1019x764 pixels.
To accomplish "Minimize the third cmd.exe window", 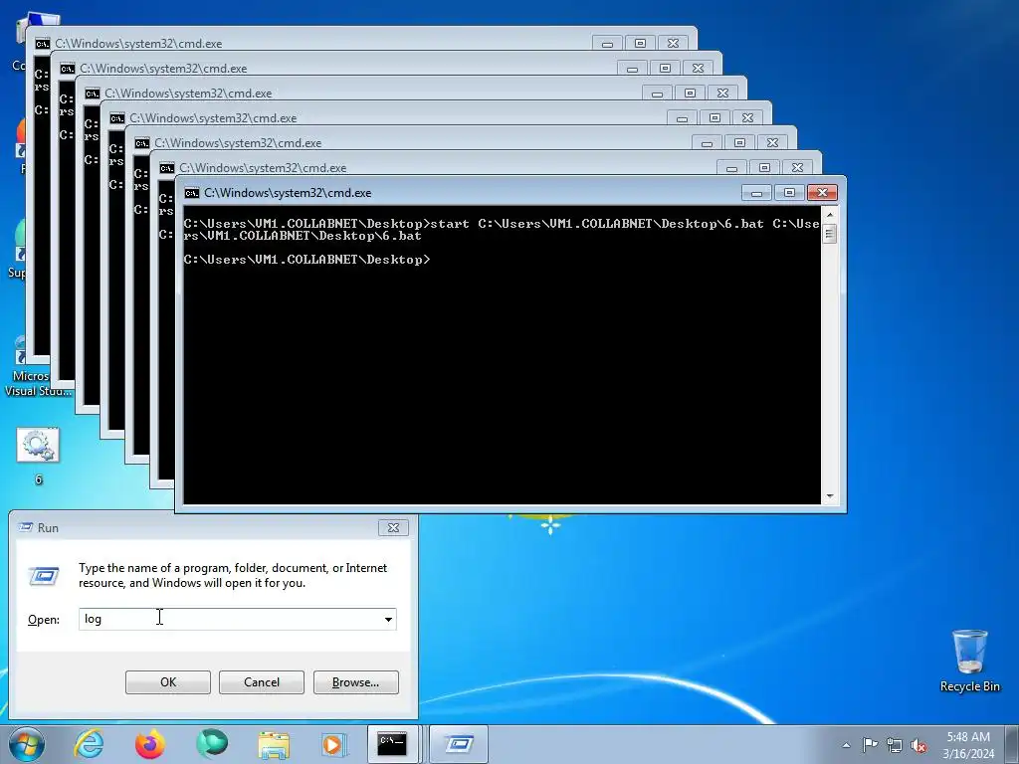I will (657, 94).
